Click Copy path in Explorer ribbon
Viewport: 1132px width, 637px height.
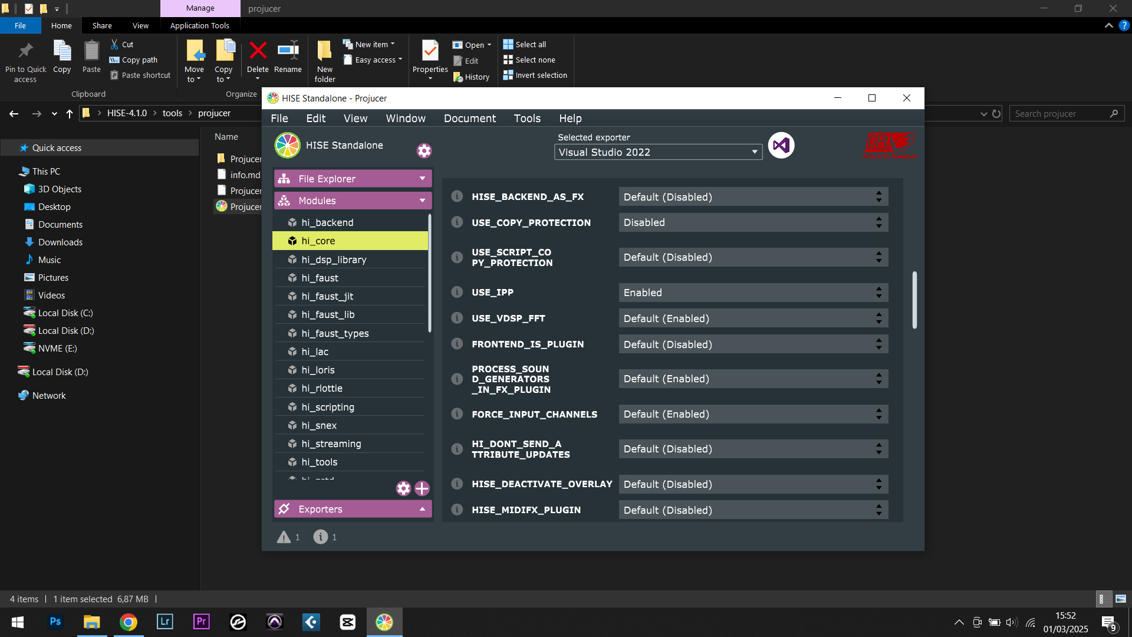click(x=134, y=60)
